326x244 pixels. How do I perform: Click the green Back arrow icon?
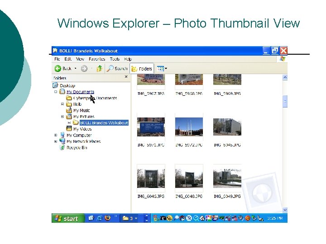(x=58, y=69)
